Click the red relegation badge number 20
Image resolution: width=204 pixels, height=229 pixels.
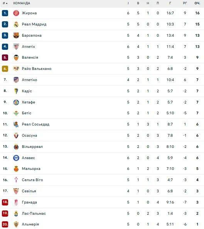[x=5, y=224]
